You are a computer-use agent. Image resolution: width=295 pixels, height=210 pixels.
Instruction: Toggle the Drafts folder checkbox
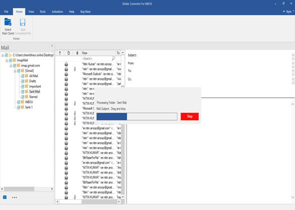tap(22, 81)
